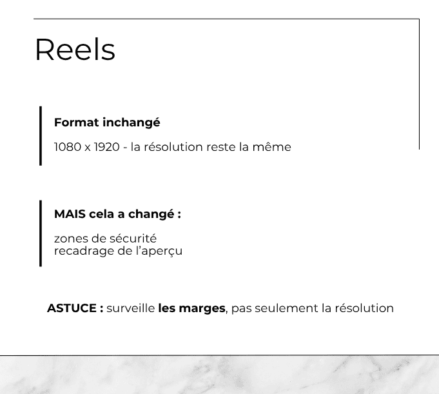
Task: Click the thin horizontal line above Reels
Action: coord(226,19)
